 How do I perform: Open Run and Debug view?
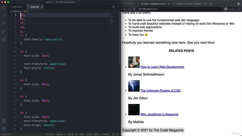[x=3, y=31]
